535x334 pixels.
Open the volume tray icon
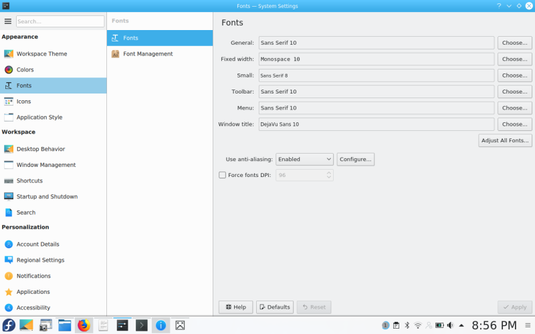[x=450, y=325]
